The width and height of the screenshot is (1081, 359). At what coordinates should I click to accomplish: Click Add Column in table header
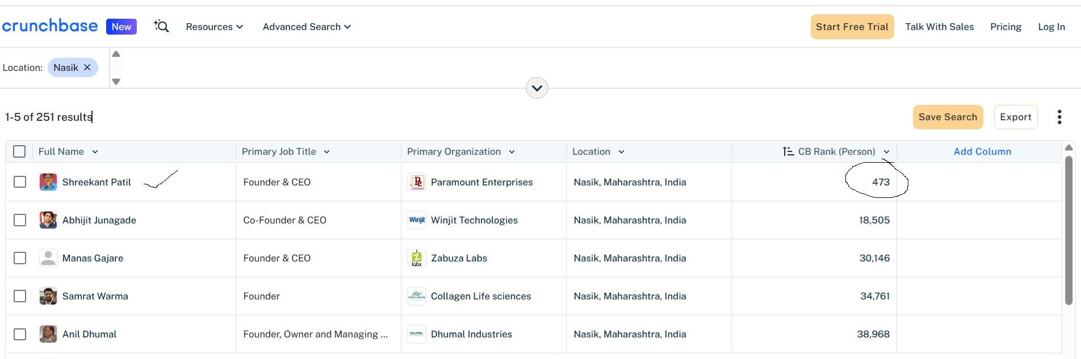tap(982, 151)
